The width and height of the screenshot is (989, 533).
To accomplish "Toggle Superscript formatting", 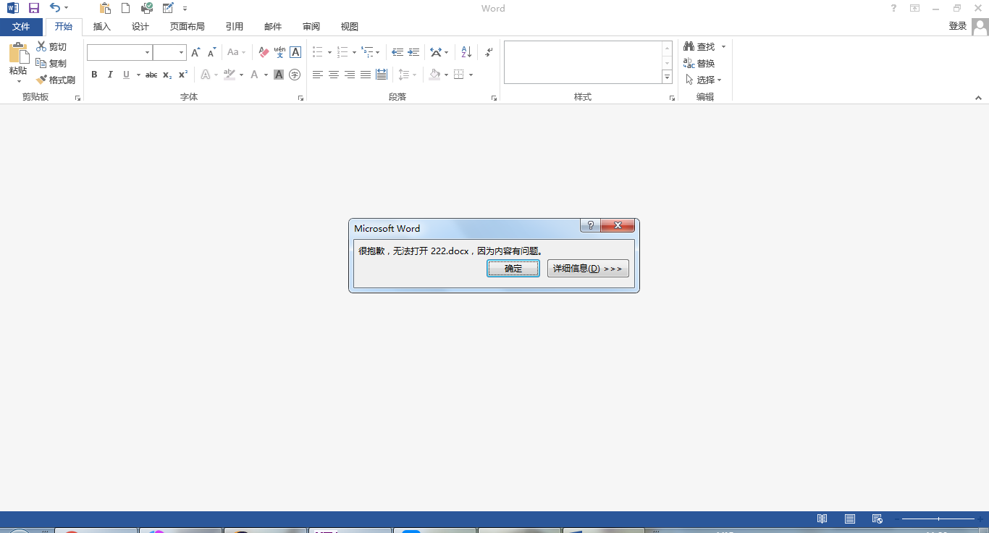I will pyautogui.click(x=183, y=75).
